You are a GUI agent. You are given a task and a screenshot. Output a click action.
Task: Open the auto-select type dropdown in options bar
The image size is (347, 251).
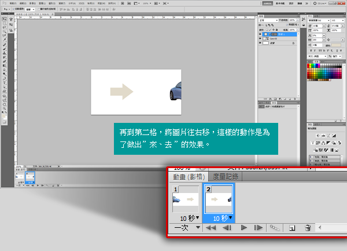[x=30, y=9]
